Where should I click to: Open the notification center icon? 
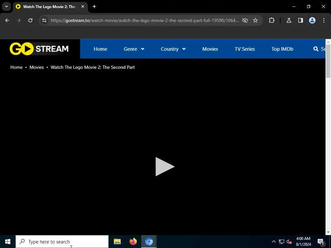321,242
